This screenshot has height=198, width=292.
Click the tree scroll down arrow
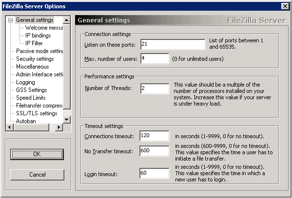pyautogui.click(x=67, y=120)
